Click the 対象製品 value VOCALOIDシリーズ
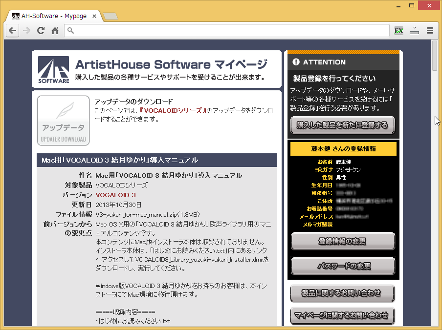This screenshot has width=442, height=330. pyautogui.click(x=121, y=185)
